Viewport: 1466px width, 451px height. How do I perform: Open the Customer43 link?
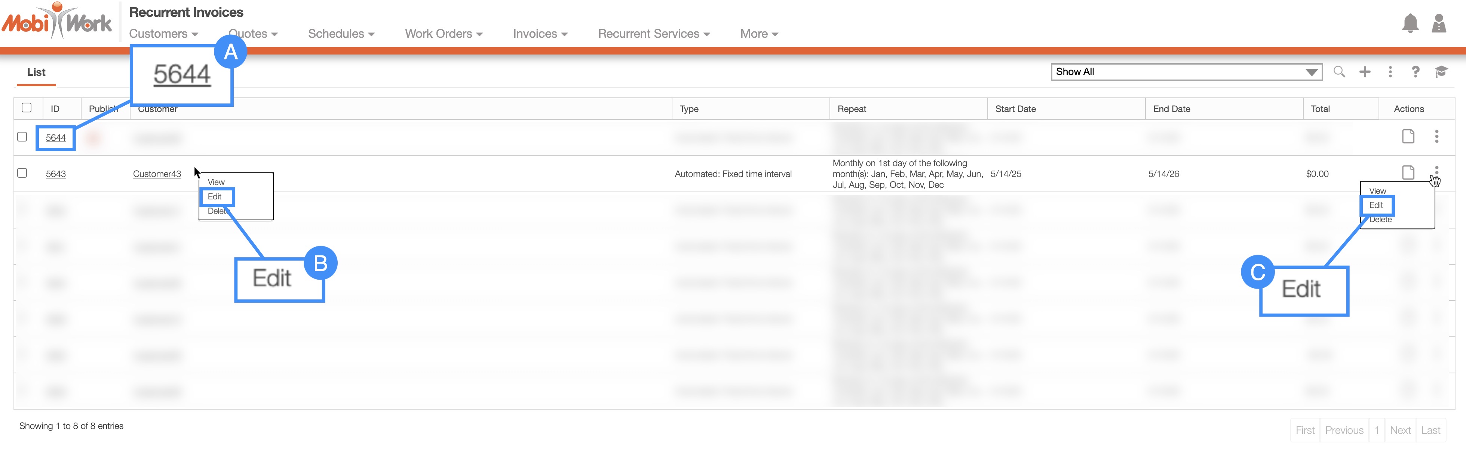(156, 174)
